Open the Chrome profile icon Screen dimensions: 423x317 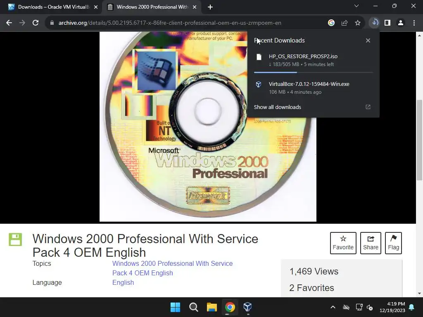401,23
